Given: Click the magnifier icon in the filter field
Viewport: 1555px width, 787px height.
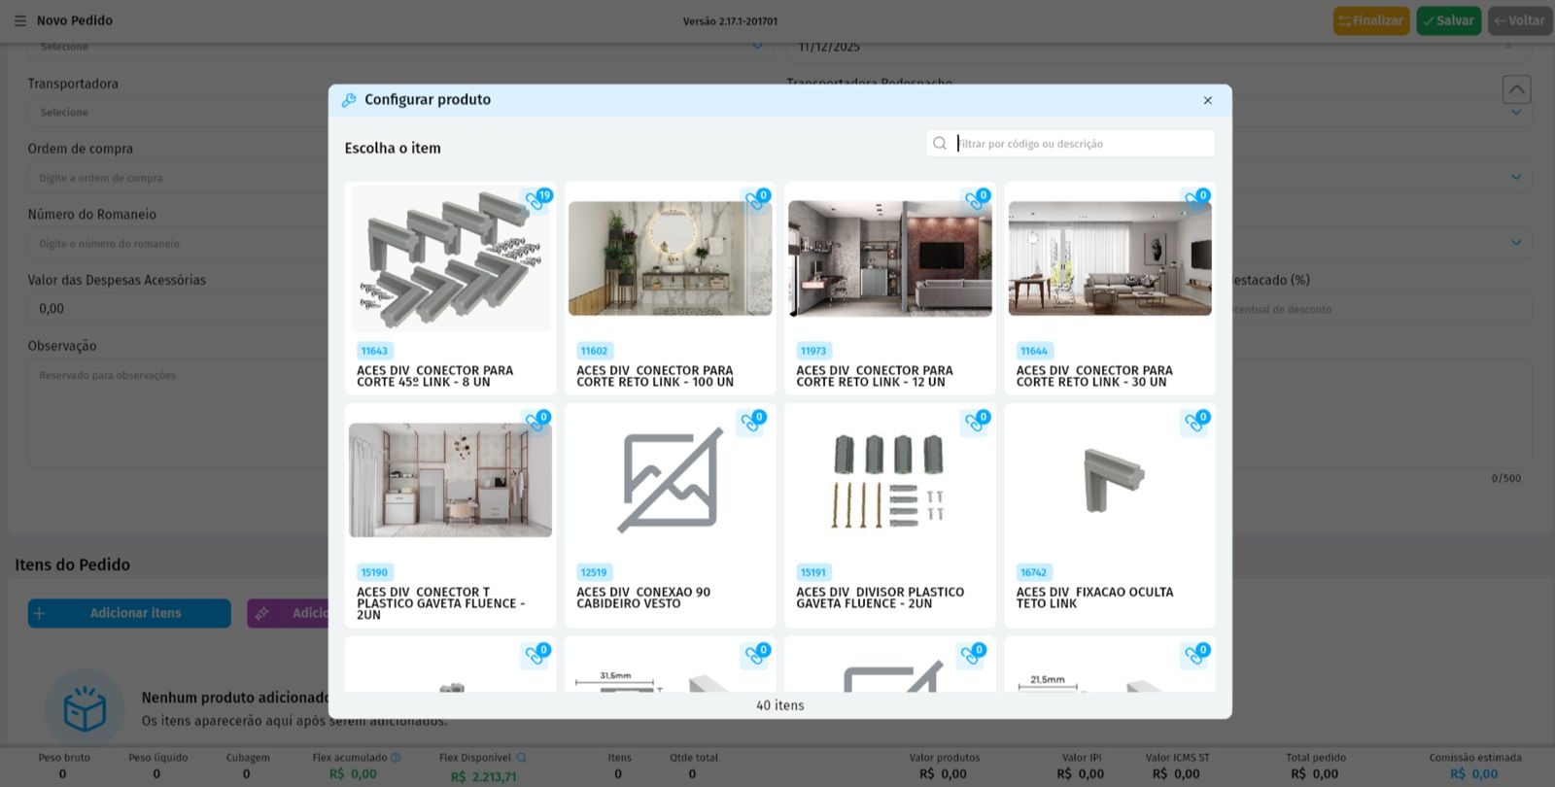Looking at the screenshot, I should 940,144.
